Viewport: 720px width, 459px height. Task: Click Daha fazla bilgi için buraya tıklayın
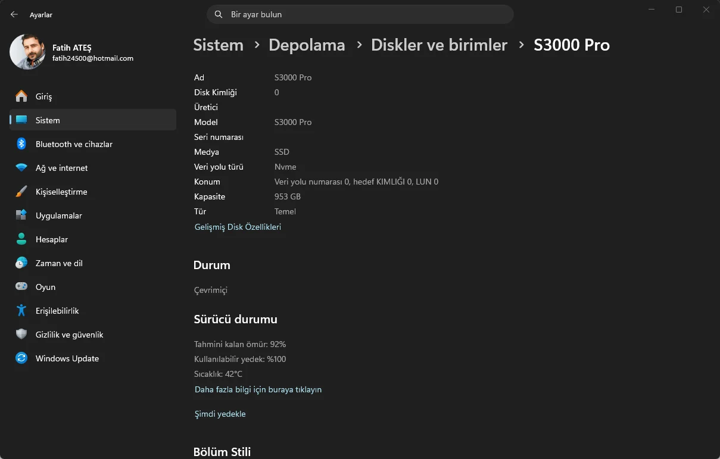[x=258, y=389]
